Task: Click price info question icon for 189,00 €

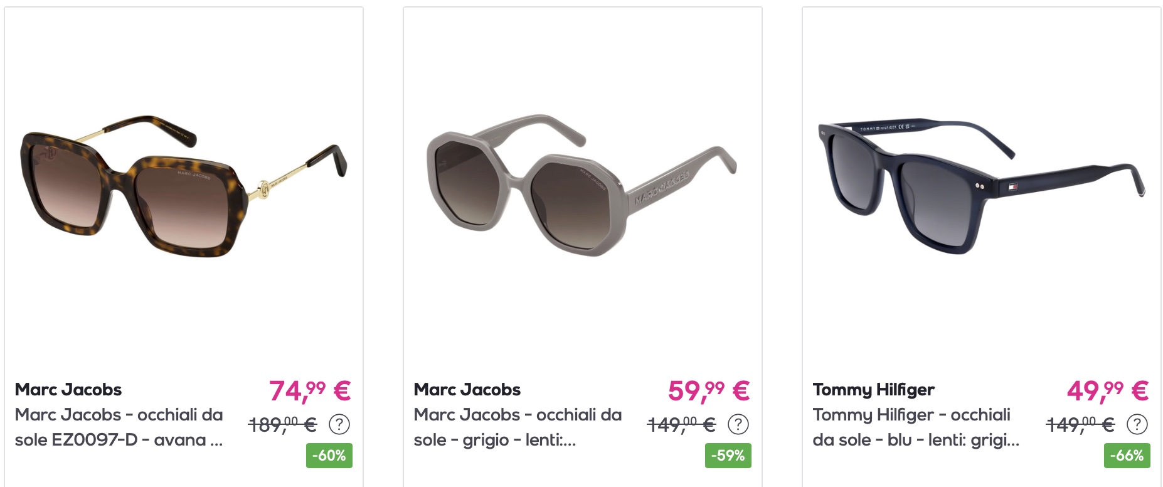Action: pos(339,425)
